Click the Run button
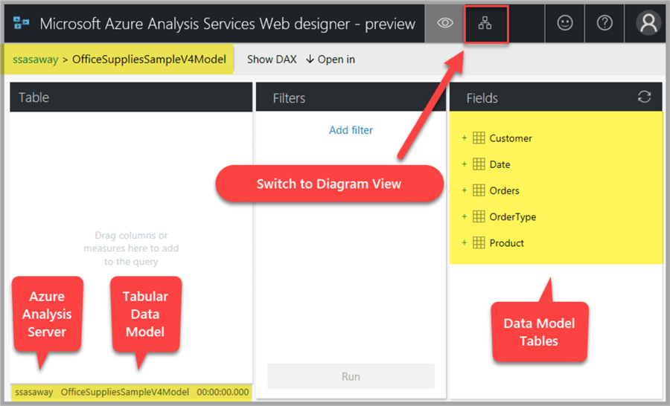Viewport: 670px width, 406px height. 351,376
